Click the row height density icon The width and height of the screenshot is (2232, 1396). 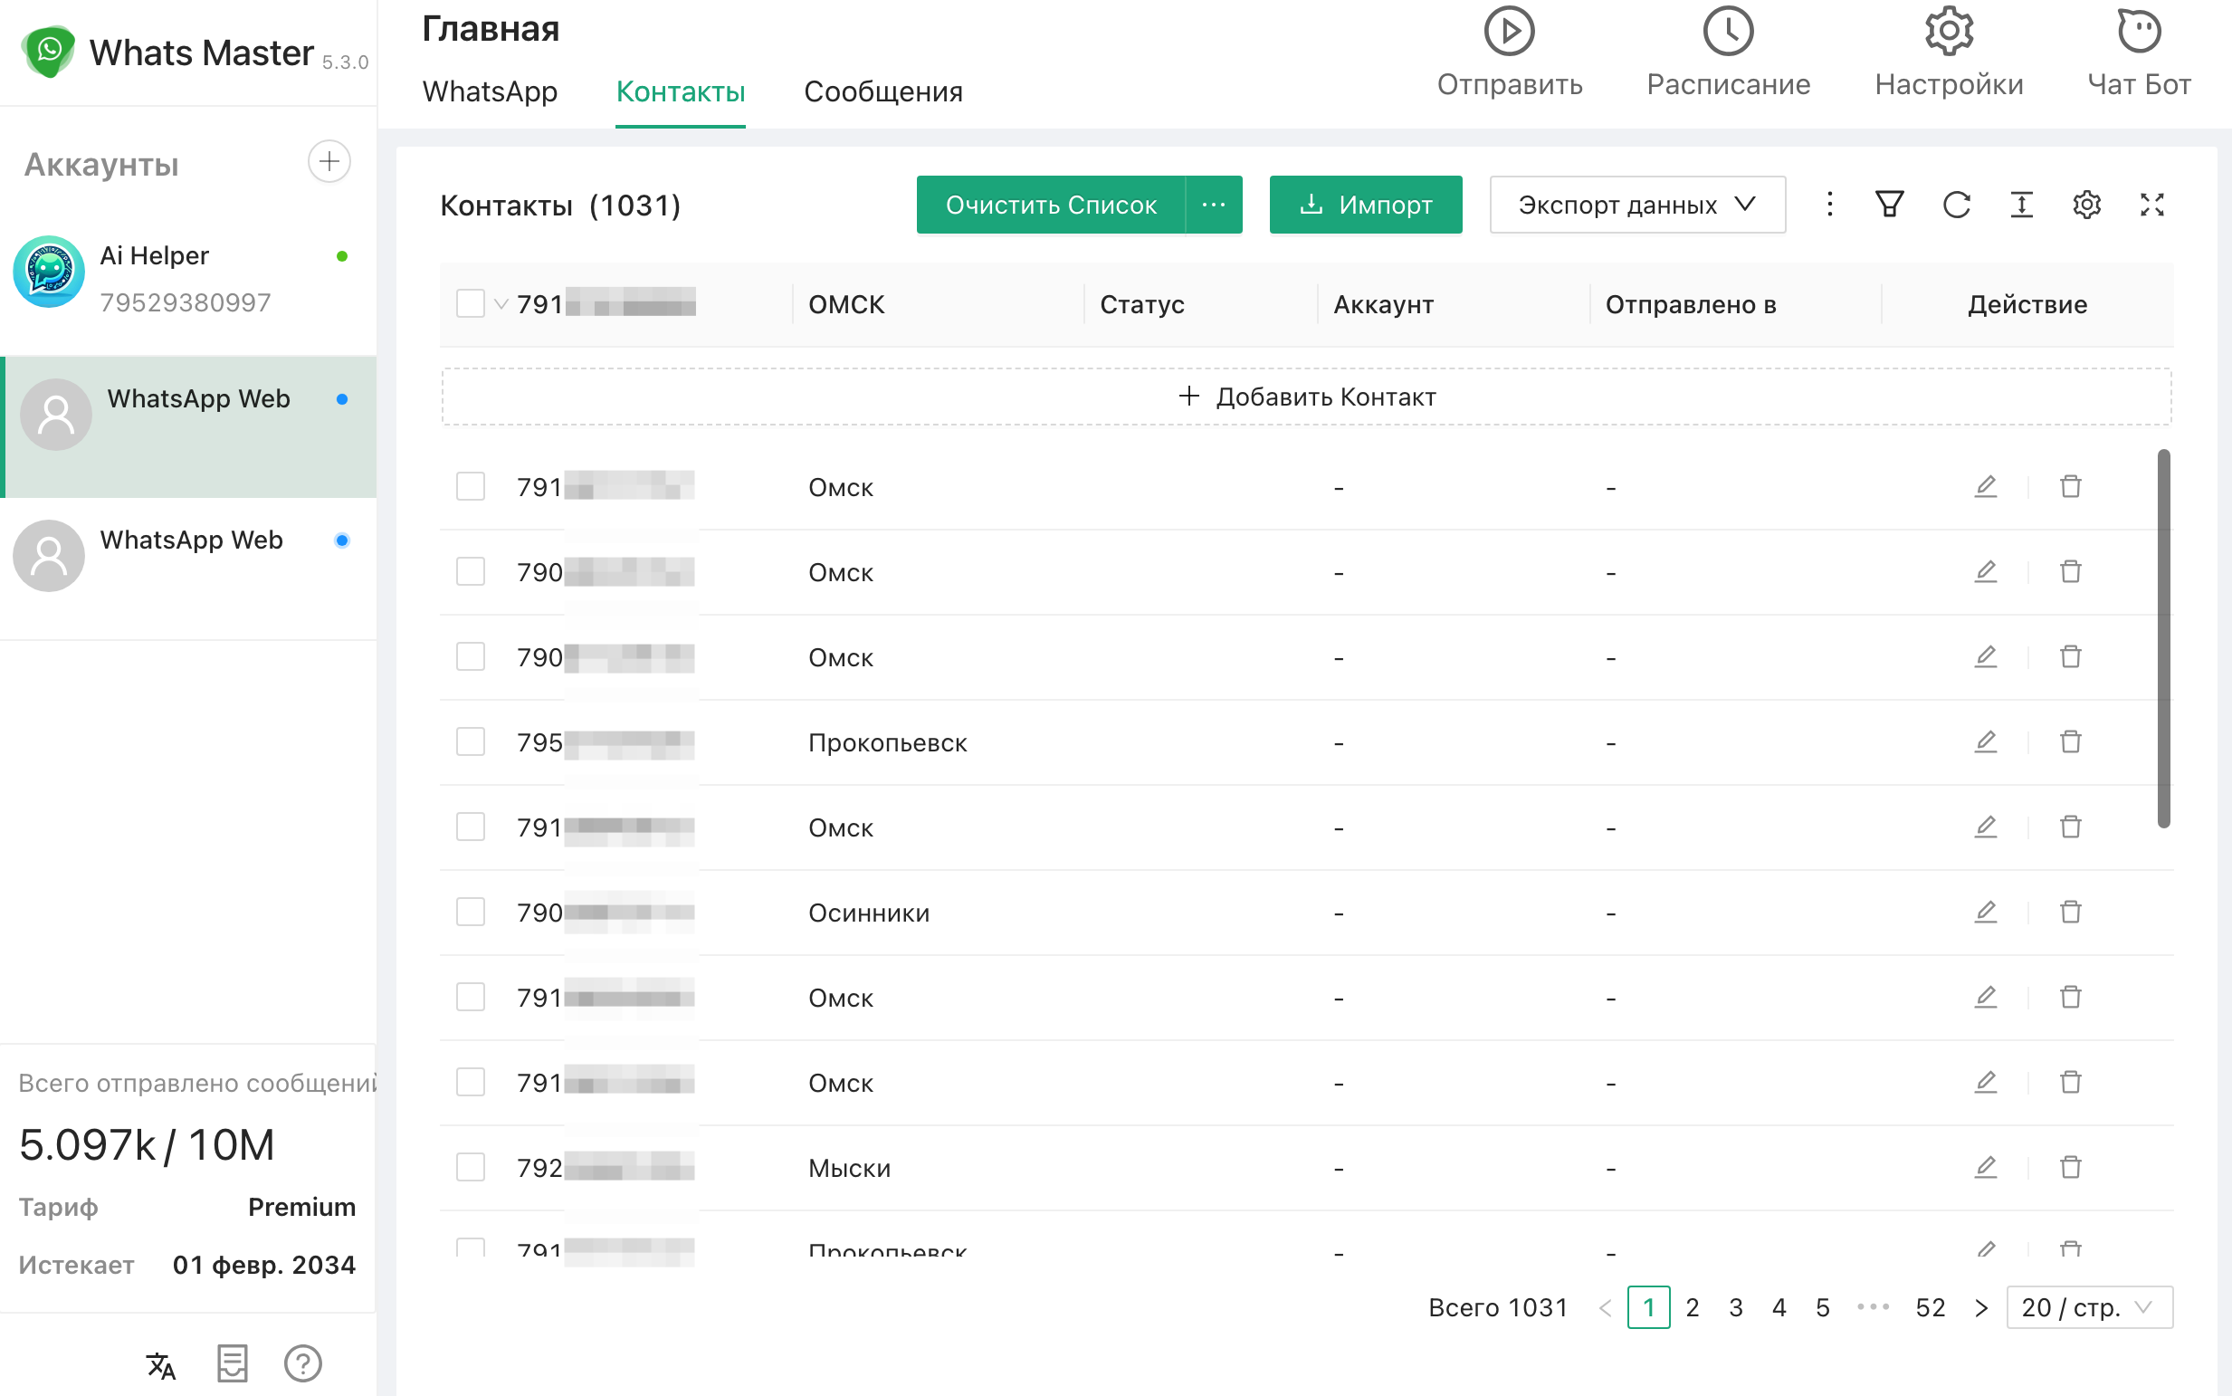pos(2020,204)
